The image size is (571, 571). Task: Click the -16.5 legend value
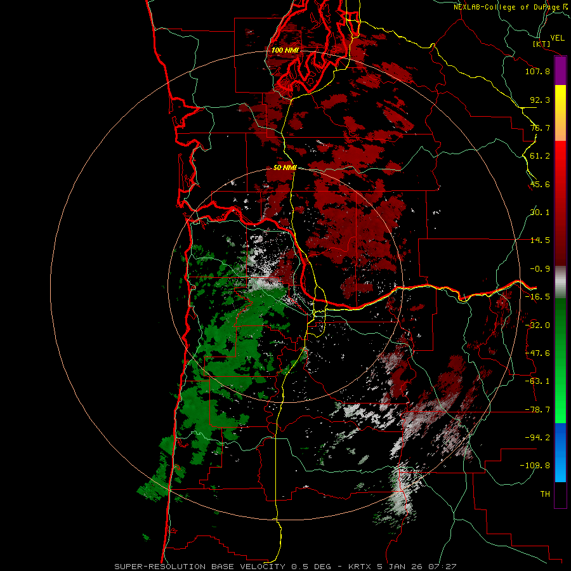537,297
